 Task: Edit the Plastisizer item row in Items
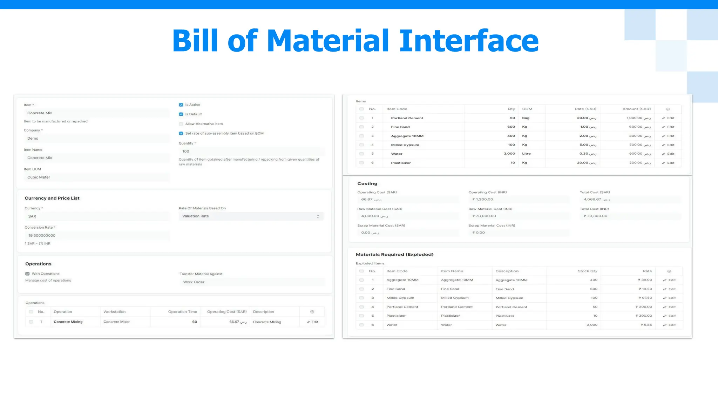pyautogui.click(x=668, y=163)
